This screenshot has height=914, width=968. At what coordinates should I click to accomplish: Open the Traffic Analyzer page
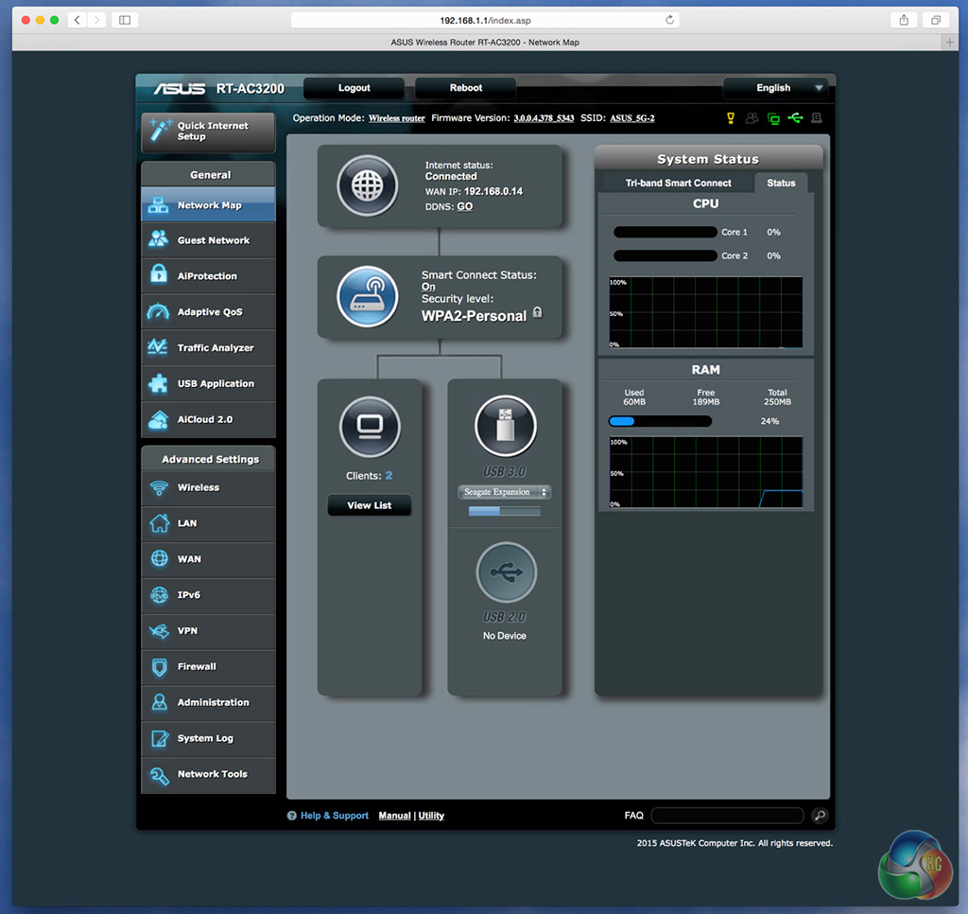click(208, 348)
